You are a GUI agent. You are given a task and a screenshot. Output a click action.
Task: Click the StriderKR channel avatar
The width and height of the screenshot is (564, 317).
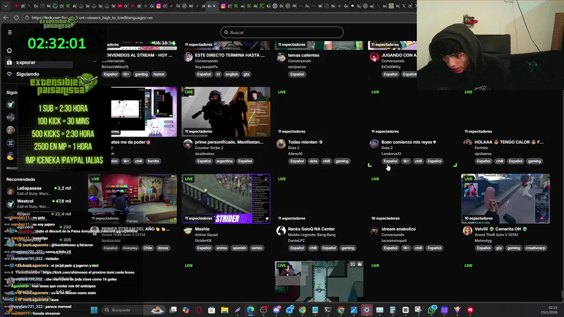click(x=188, y=230)
